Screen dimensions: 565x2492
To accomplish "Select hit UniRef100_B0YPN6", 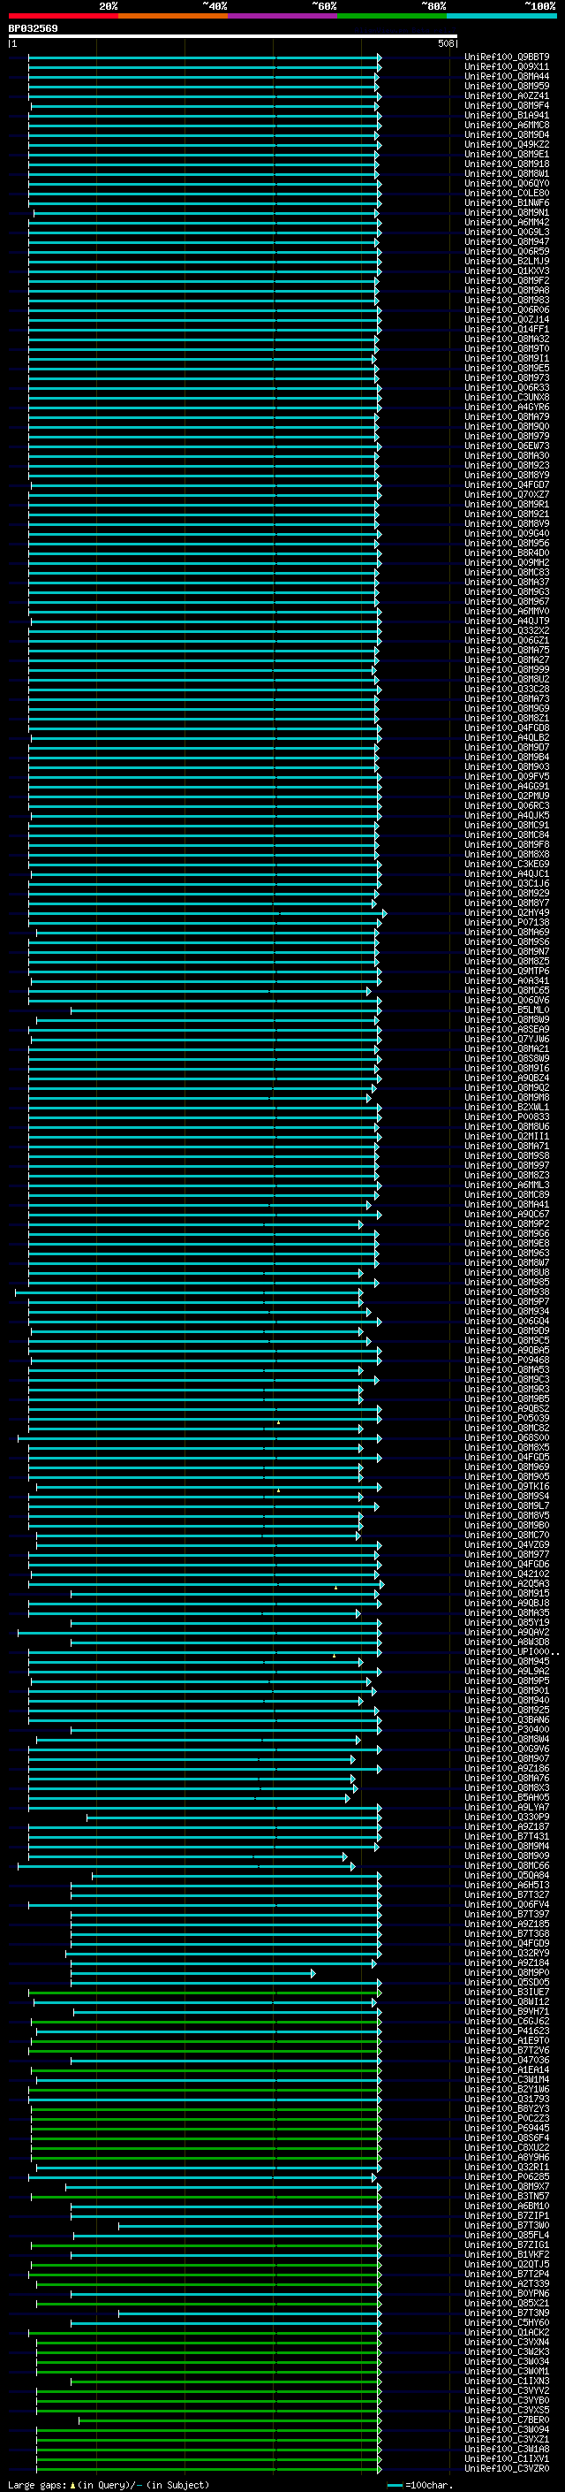I will pos(507,2294).
